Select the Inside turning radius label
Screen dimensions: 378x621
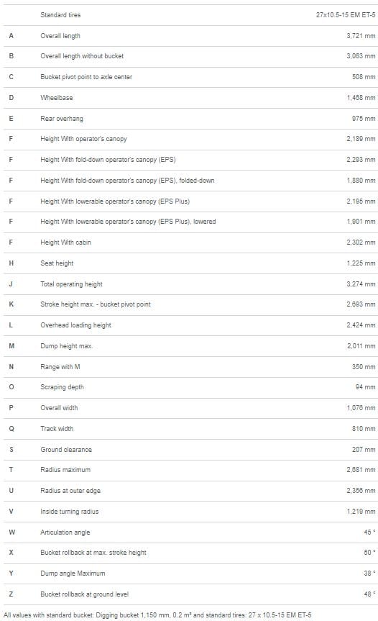click(69, 512)
